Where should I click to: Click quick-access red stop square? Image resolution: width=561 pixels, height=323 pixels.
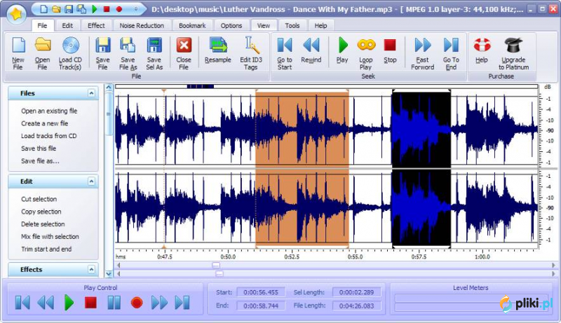click(x=107, y=9)
